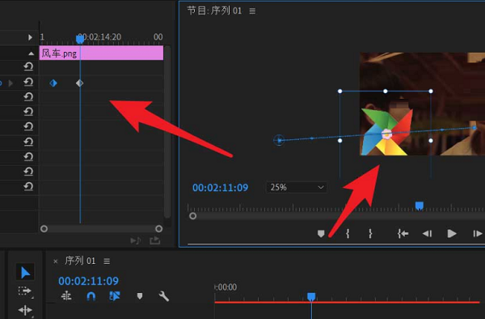The width and height of the screenshot is (485, 319).
Task: Click the pinwheel anchor point center
Action: (x=386, y=134)
